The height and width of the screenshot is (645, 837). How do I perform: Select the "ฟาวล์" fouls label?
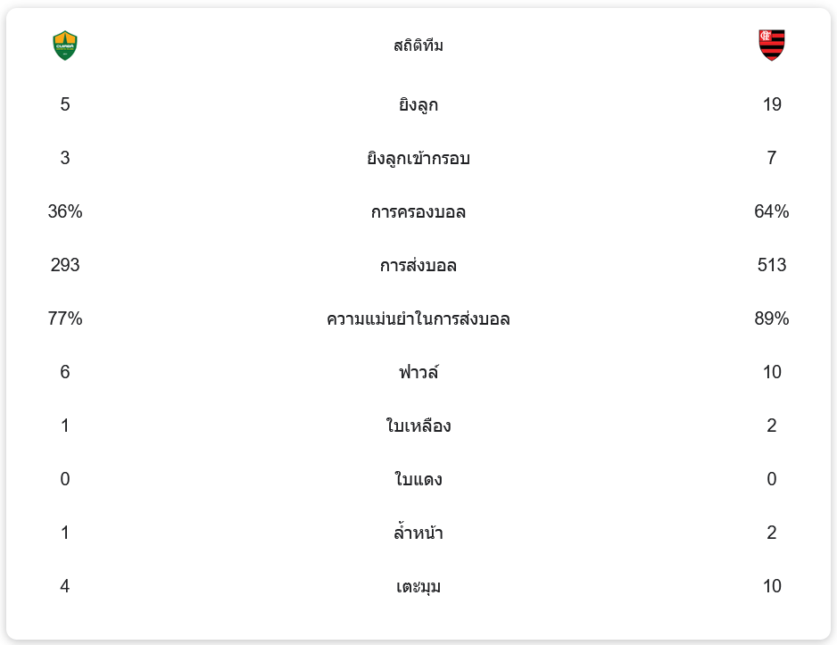pos(418,373)
